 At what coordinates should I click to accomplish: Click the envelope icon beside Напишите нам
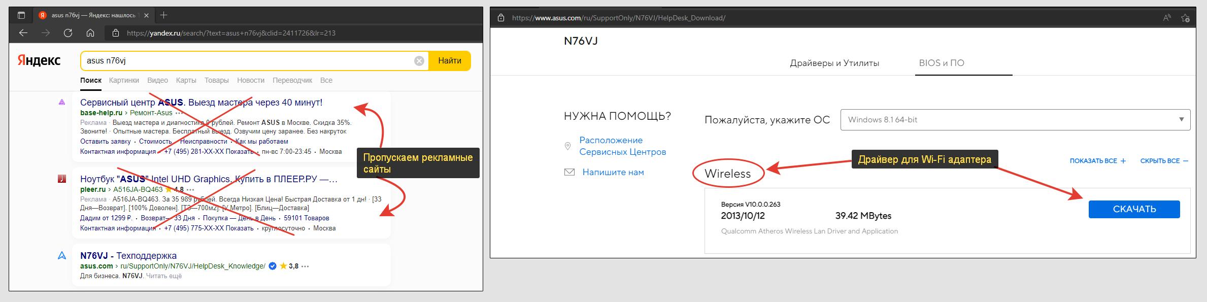pos(569,172)
